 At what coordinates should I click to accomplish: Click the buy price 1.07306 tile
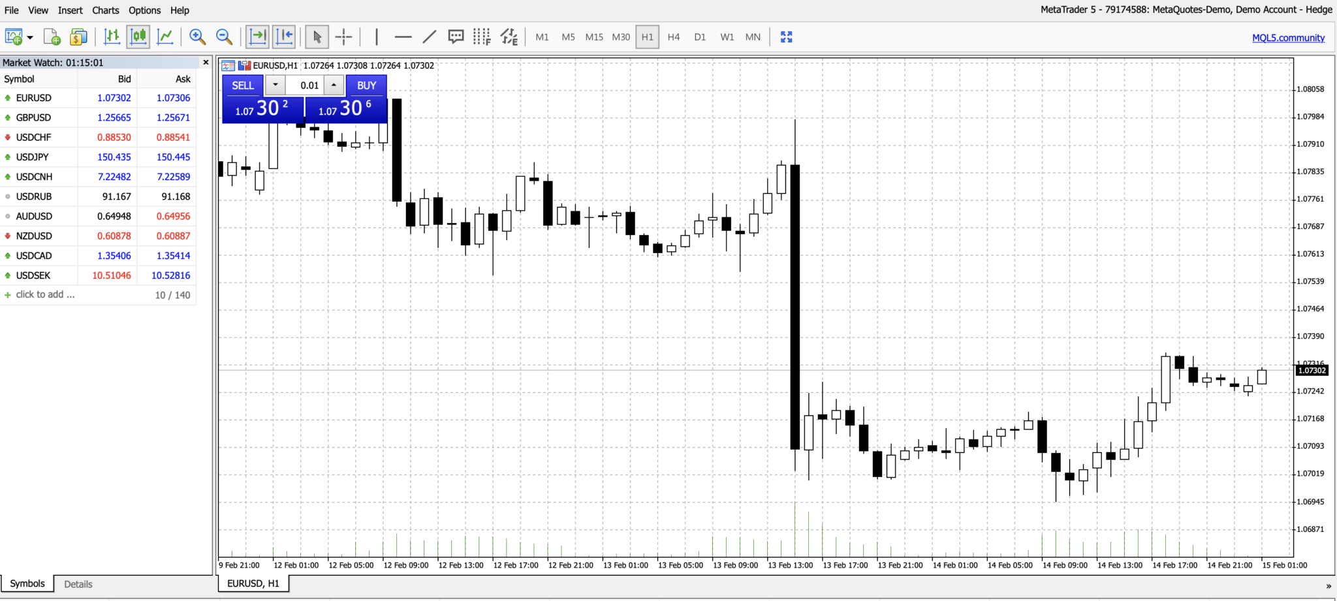point(346,109)
